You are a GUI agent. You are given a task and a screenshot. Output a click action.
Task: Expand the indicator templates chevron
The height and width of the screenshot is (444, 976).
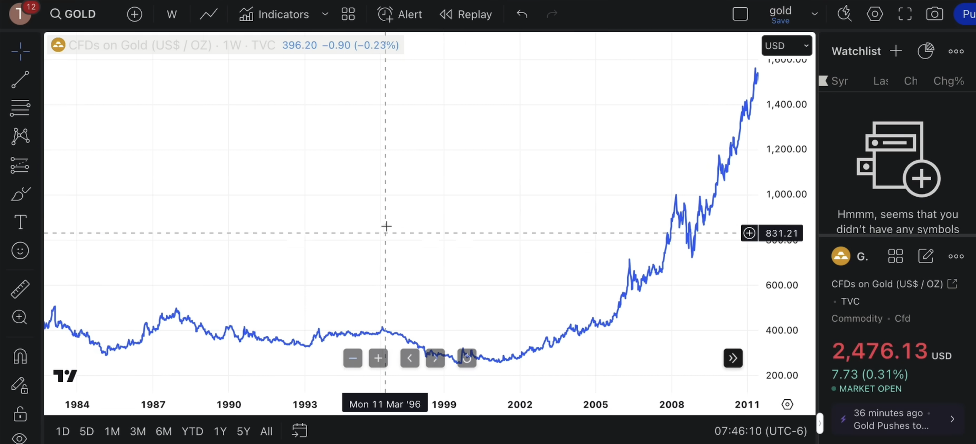coord(325,14)
